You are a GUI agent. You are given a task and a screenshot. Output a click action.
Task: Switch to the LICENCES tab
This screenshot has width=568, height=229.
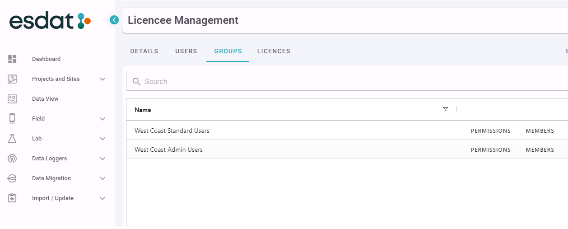pyautogui.click(x=274, y=51)
